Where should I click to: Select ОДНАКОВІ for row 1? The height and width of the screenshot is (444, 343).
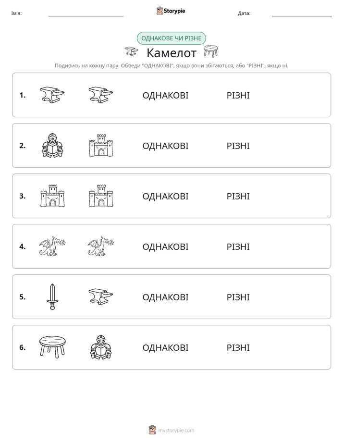[x=165, y=96]
